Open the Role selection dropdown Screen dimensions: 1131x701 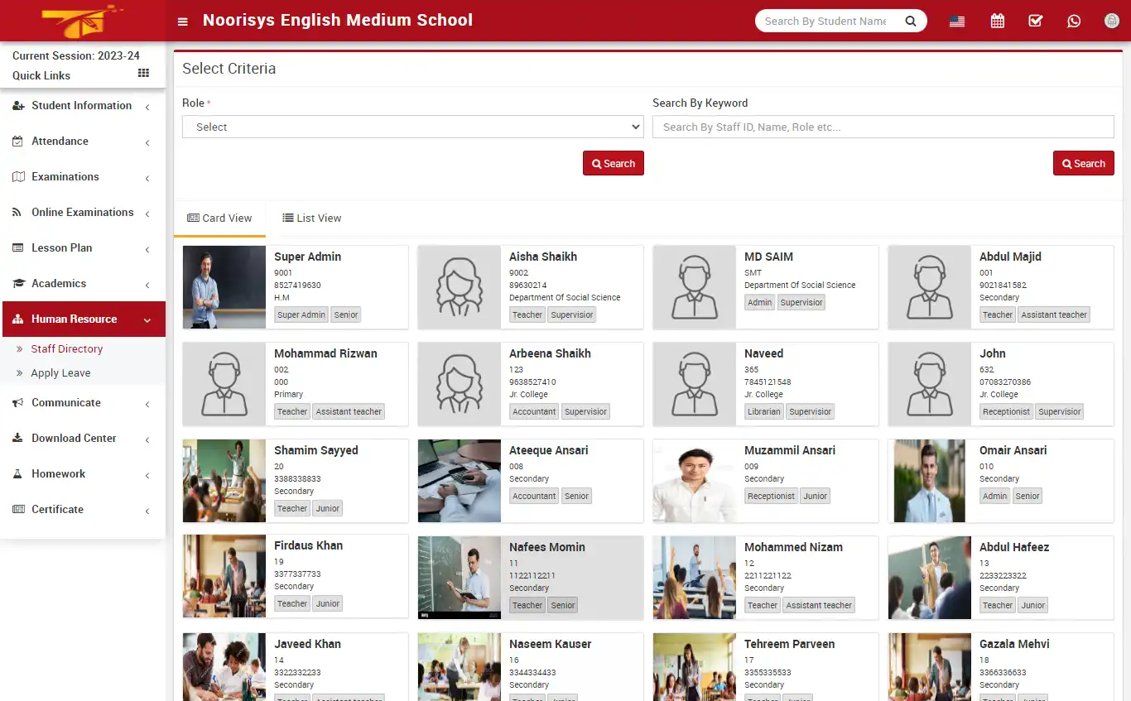pos(411,127)
